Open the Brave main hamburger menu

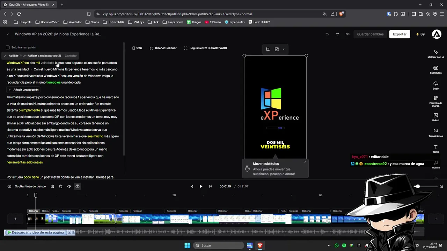coord(441,14)
